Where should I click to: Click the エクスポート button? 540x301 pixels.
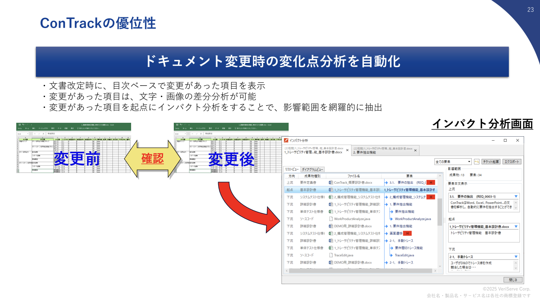(512, 162)
